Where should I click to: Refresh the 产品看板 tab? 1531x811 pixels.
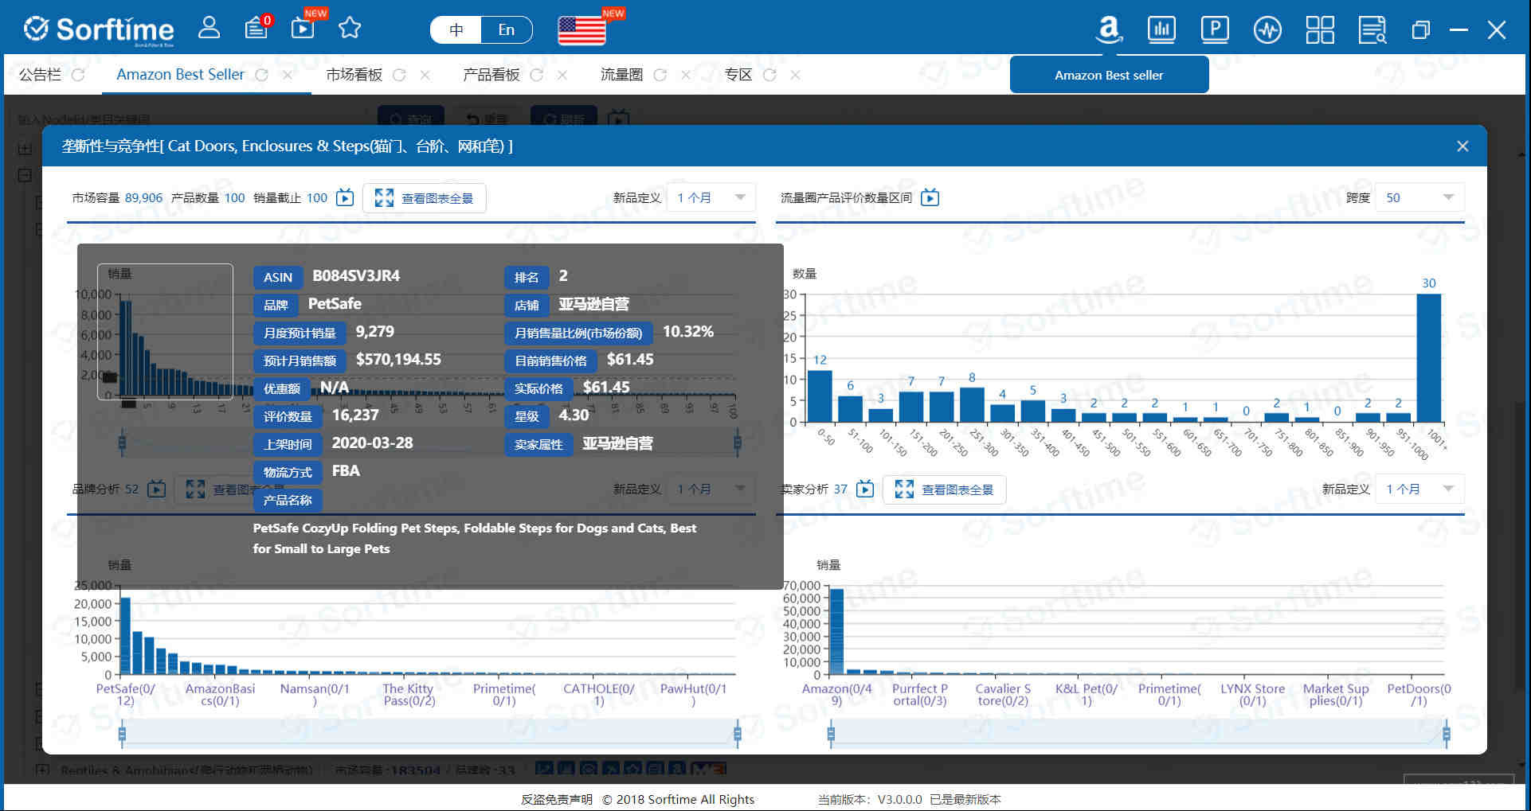[537, 75]
